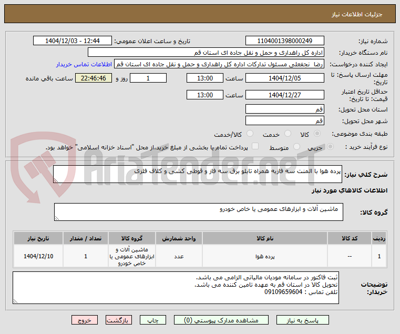Open اطلاعات تماس خریدار link

click(84, 64)
